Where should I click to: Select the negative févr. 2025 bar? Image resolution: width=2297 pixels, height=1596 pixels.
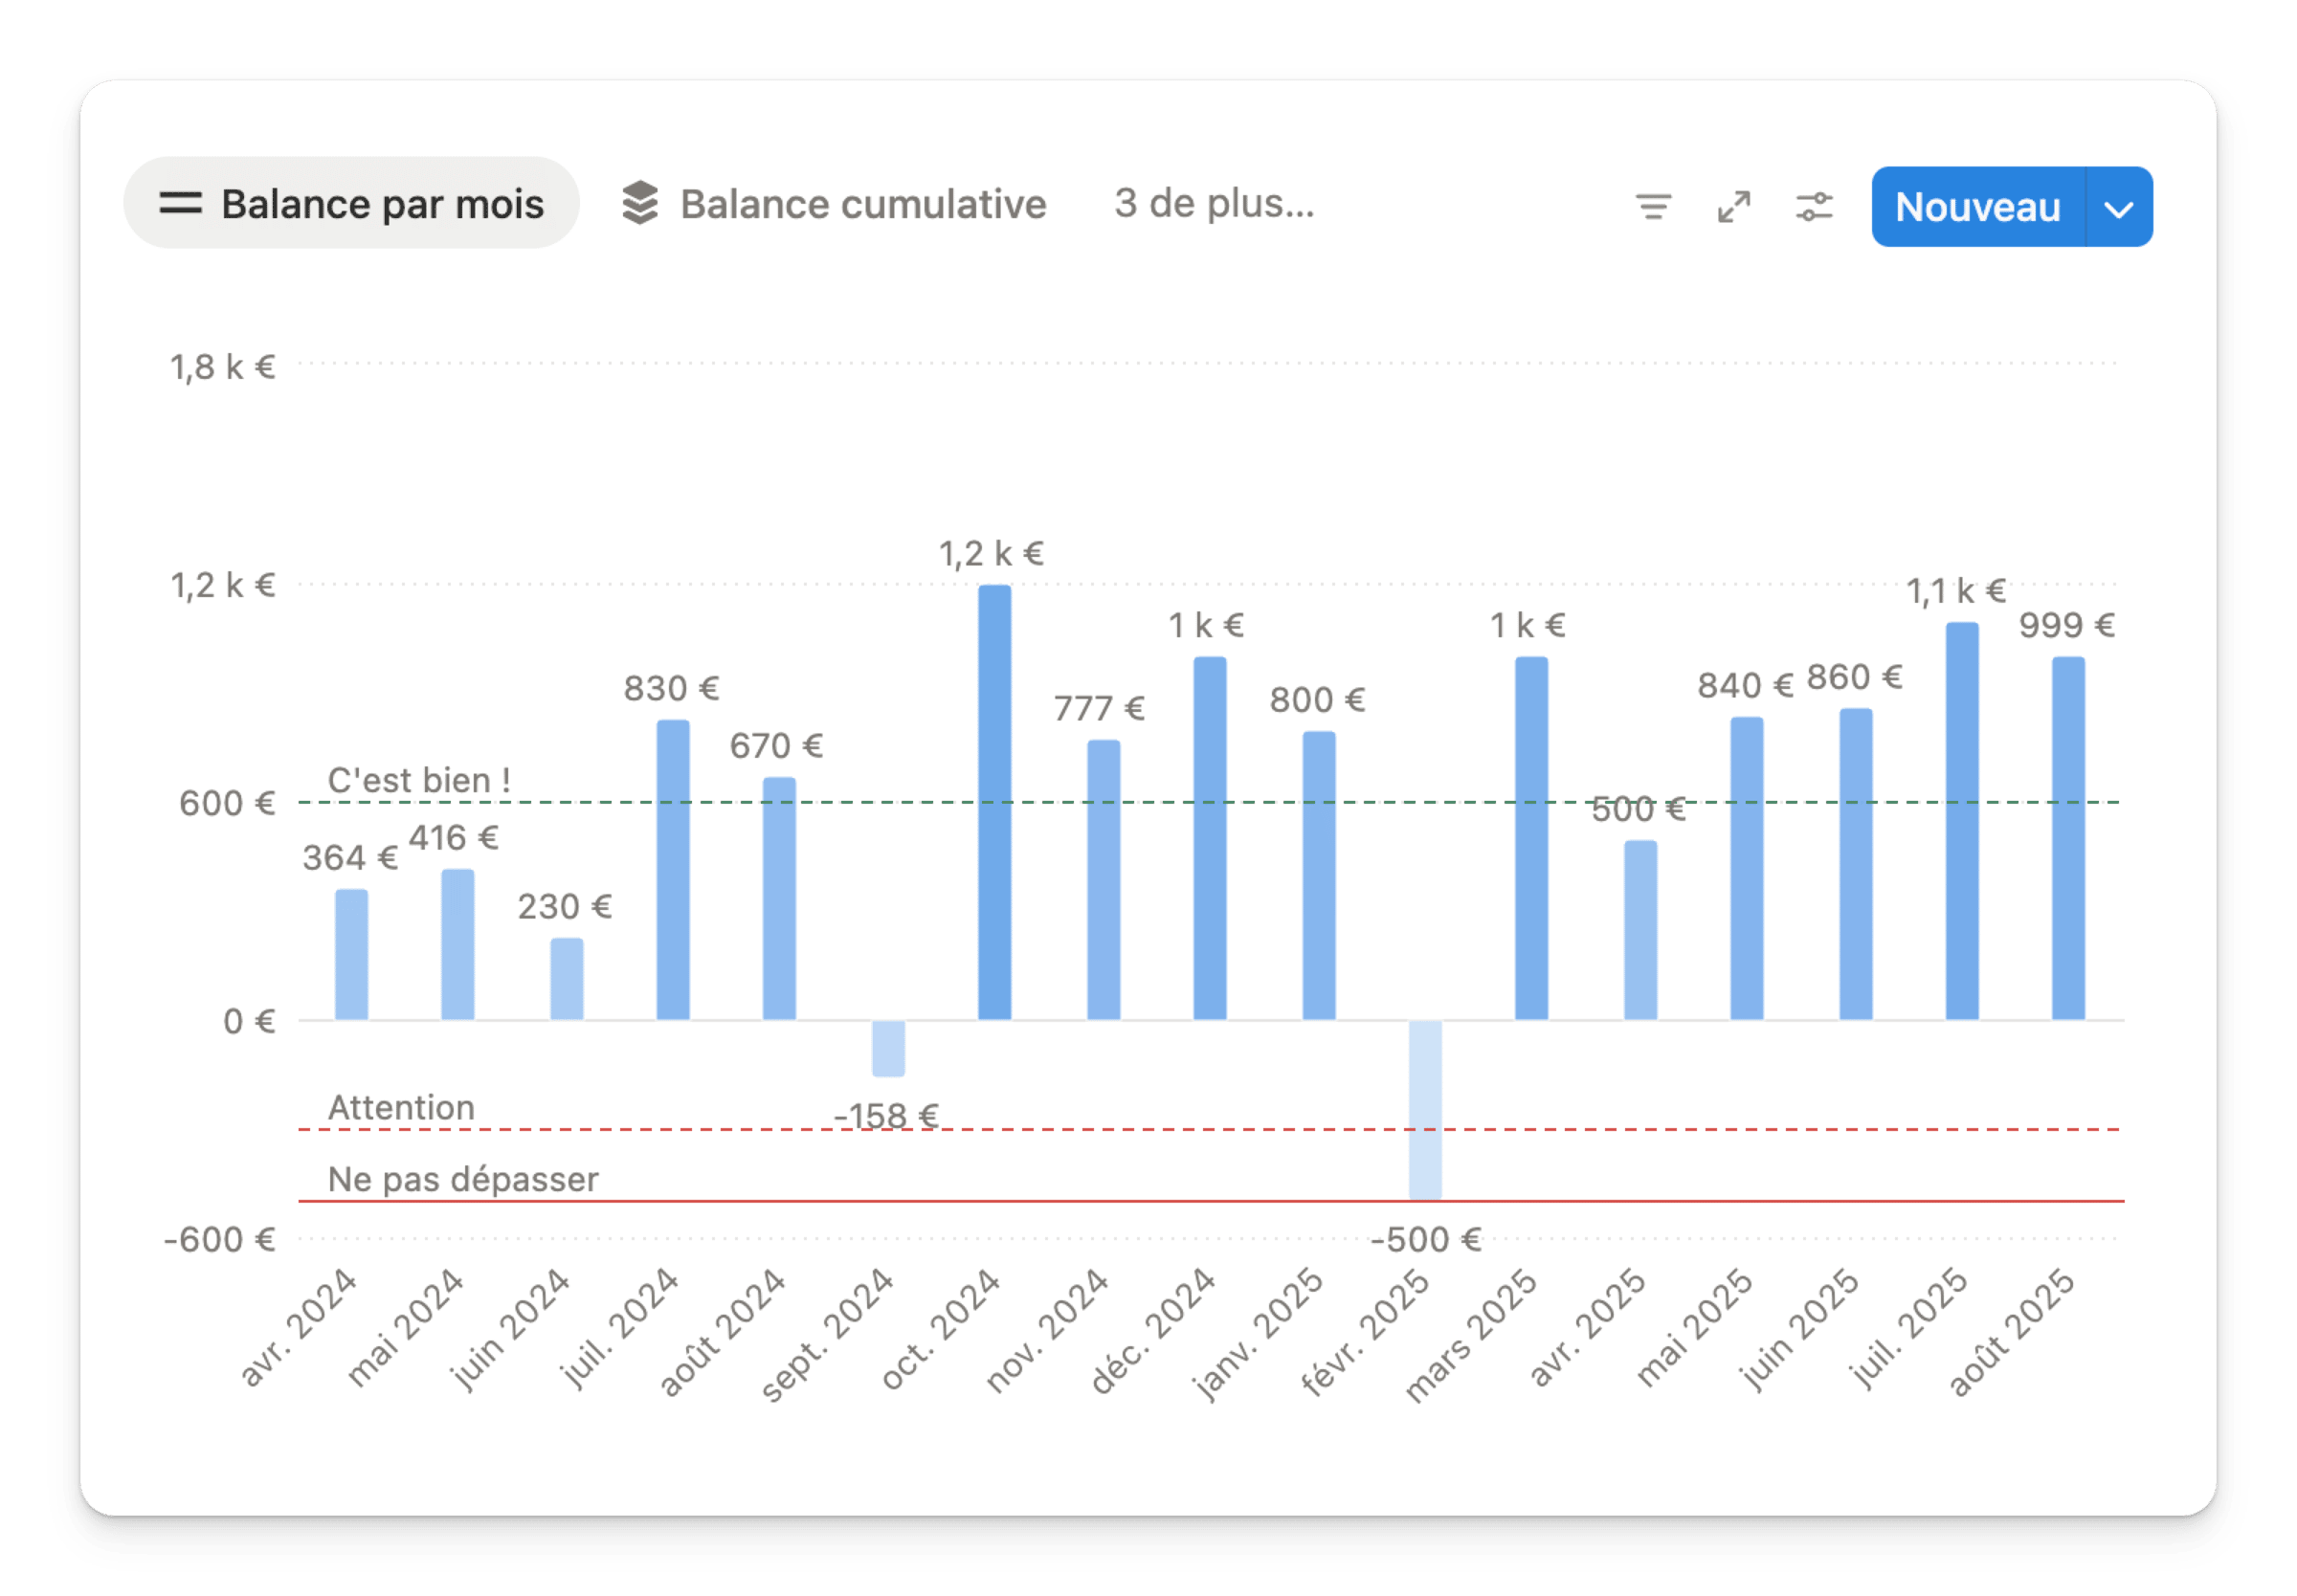[x=1425, y=1109]
